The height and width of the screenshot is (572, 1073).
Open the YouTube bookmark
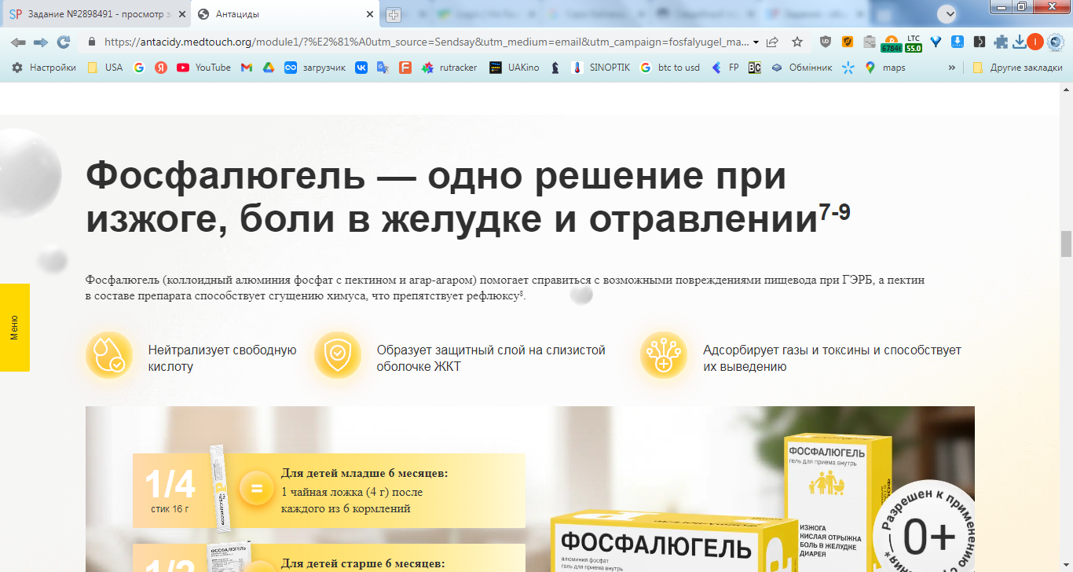point(204,68)
